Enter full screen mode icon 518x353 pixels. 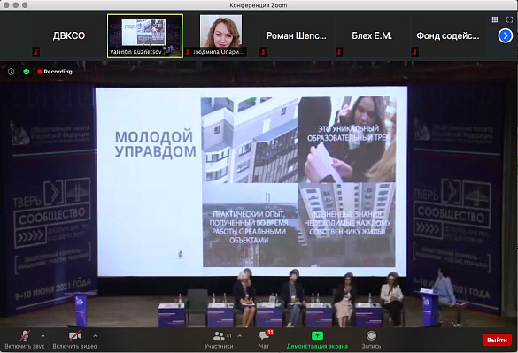tap(509, 19)
